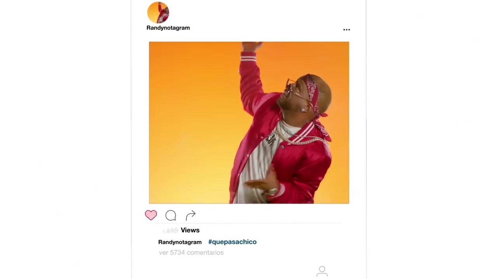
Task: Click the blurred view count number
Action: pos(170,231)
